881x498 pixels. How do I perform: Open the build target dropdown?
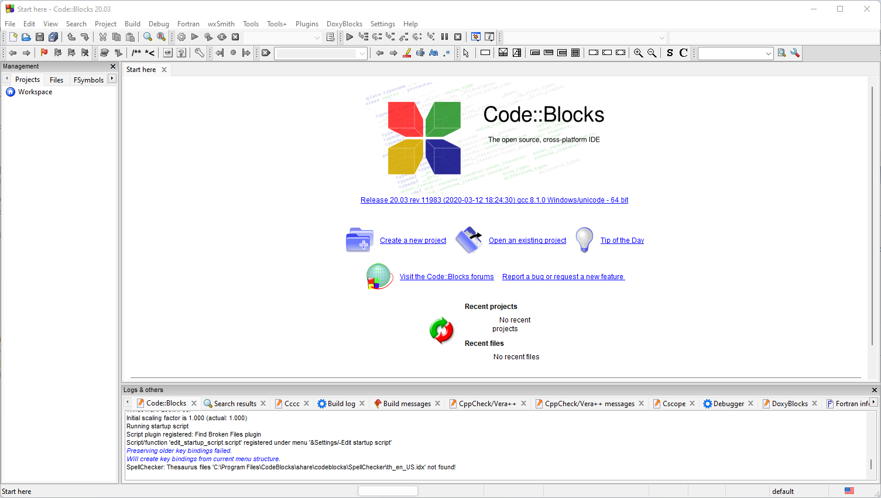(x=317, y=37)
